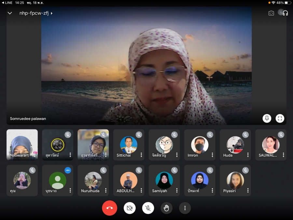293x220 pixels.
Task: Open the audio output headphones icon
Action: pos(285,13)
